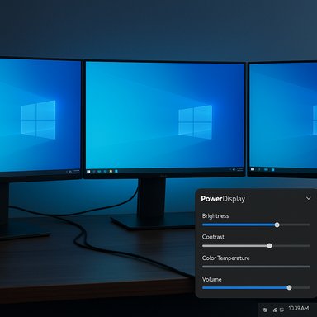
Task: Click the cloud-shaped system tray icon
Action: [265, 310]
